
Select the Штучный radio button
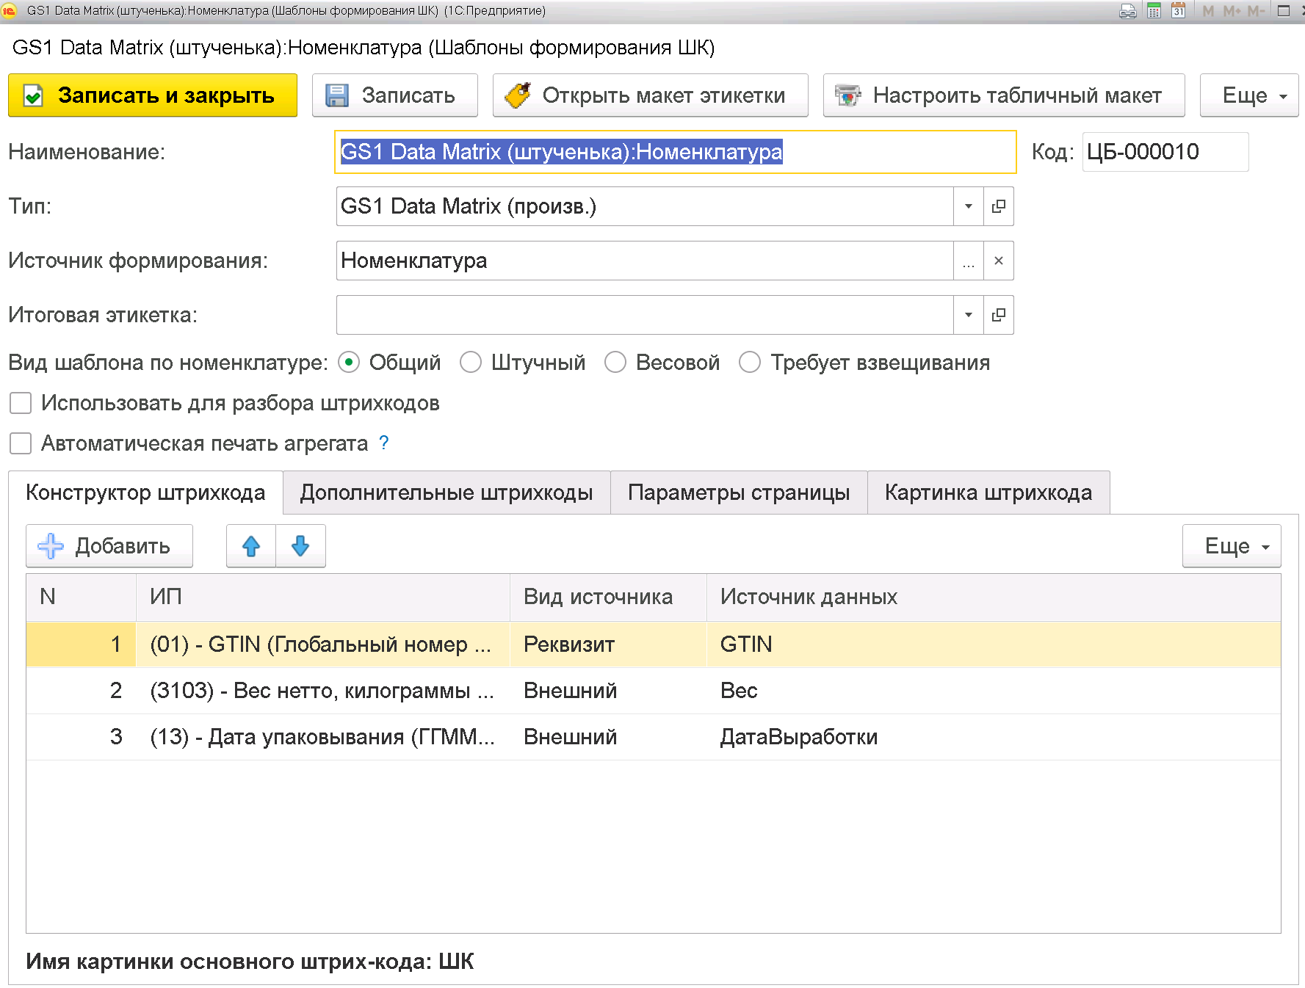pyautogui.click(x=471, y=363)
